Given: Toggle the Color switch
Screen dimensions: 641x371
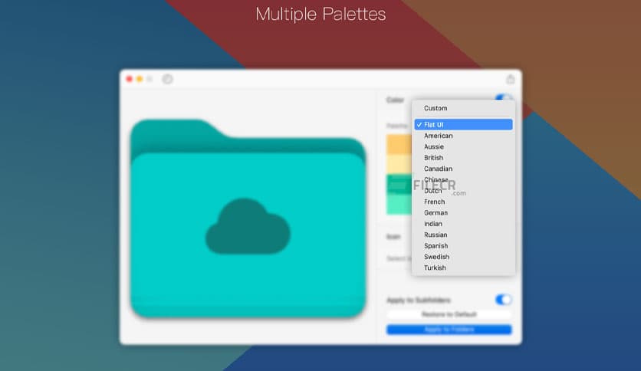Looking at the screenshot, I should pos(503,97).
